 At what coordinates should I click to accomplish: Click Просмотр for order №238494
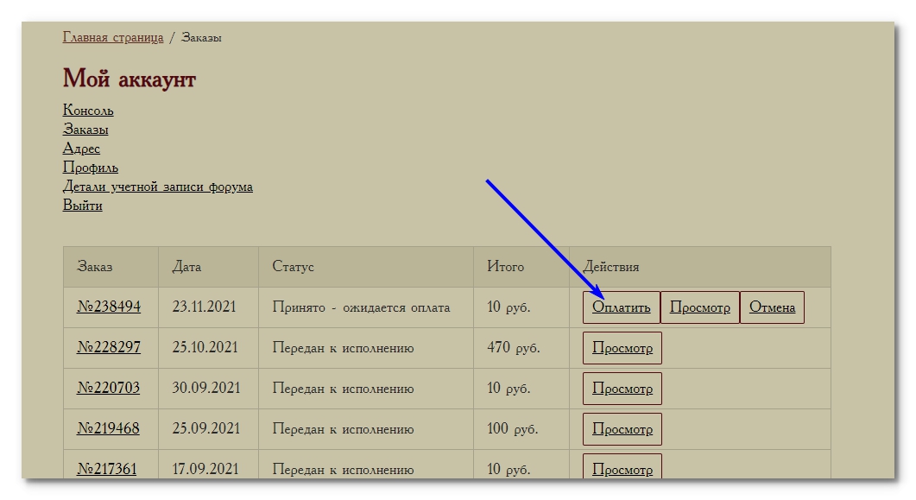pos(700,307)
